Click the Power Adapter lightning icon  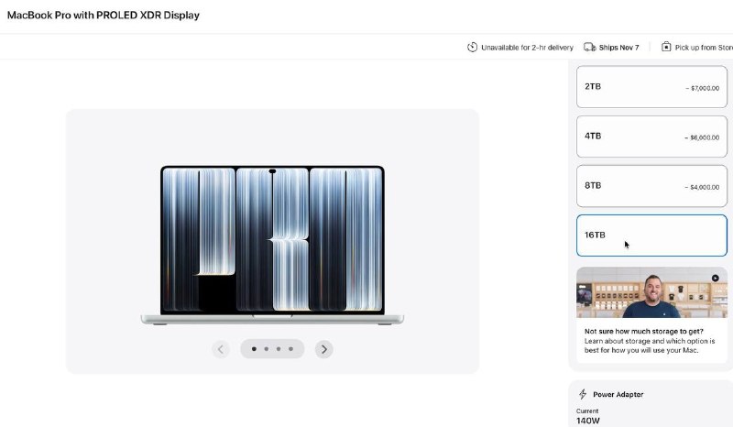[583, 394]
